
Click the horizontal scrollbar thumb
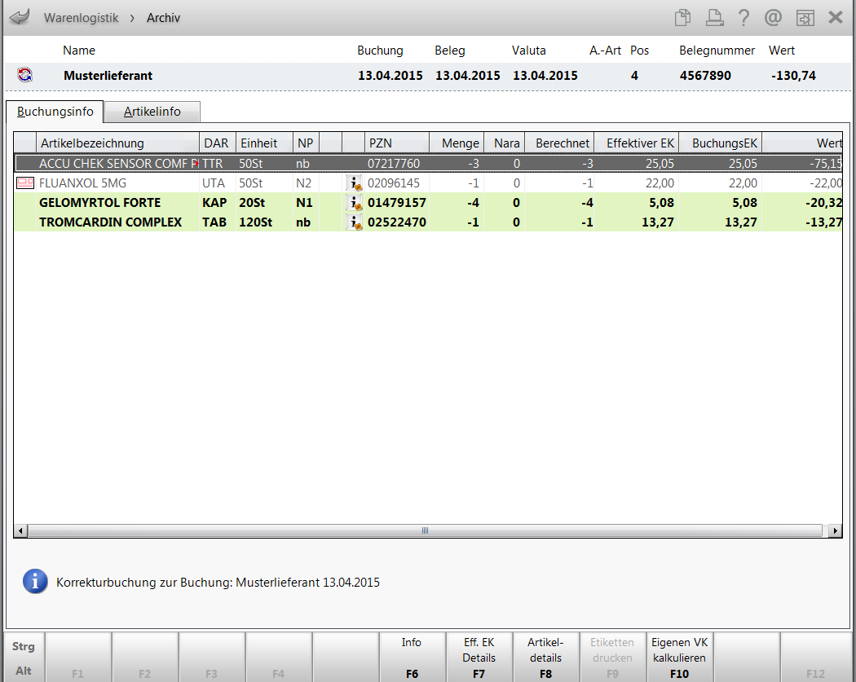pos(425,530)
